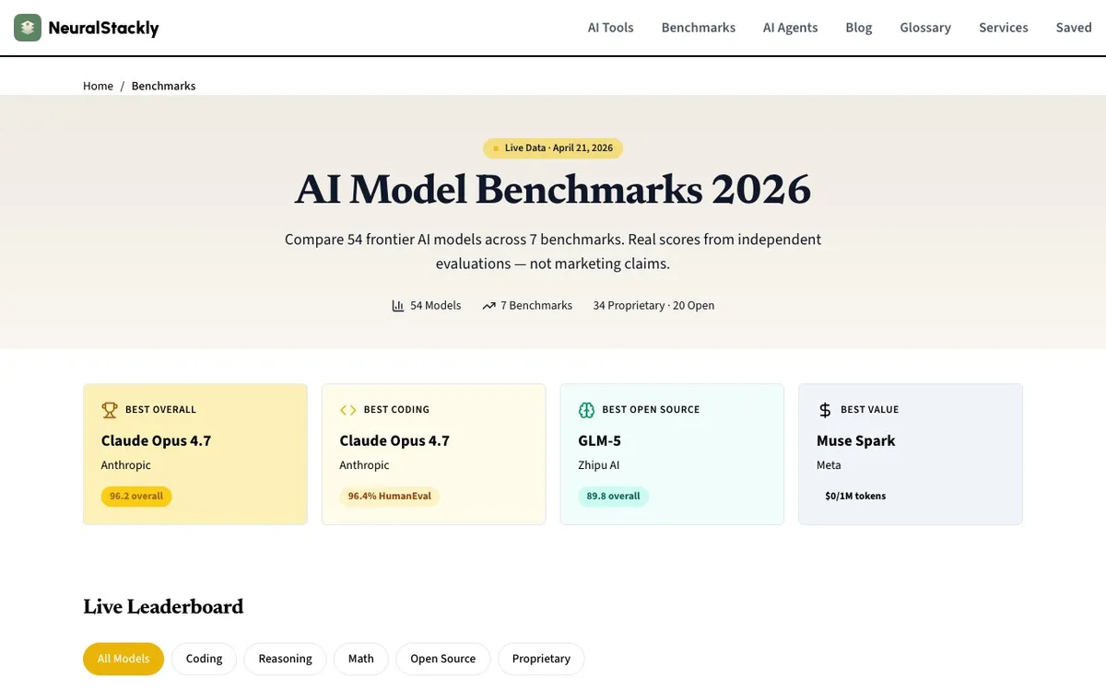
Task: Click the $0/1M tokens badge
Action: 855,496
